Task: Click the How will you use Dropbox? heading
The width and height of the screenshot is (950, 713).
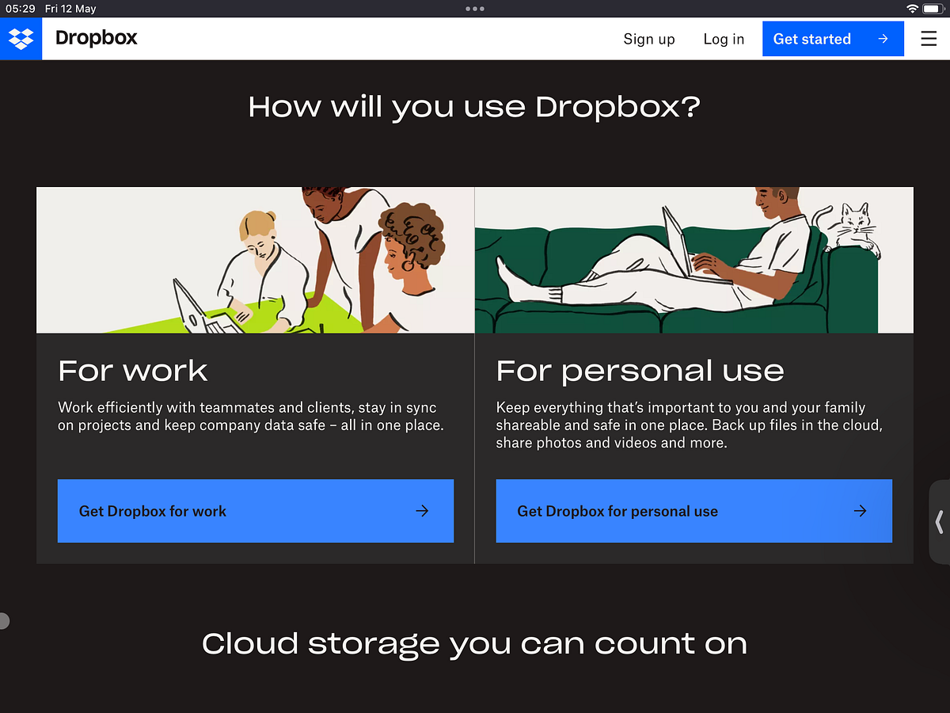Action: pyautogui.click(x=475, y=106)
